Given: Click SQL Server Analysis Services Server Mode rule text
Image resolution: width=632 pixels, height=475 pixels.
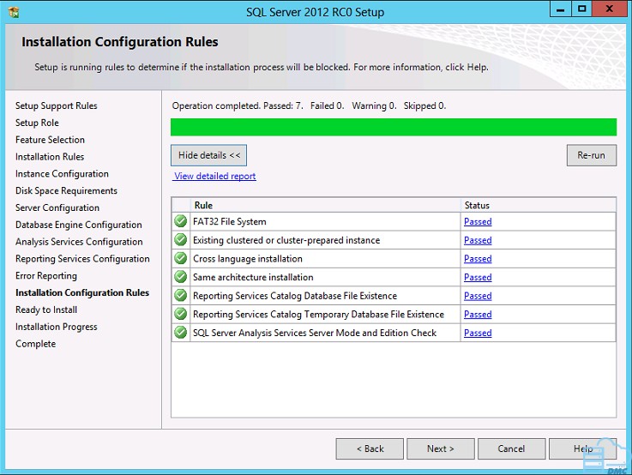Looking at the screenshot, I should (315, 333).
